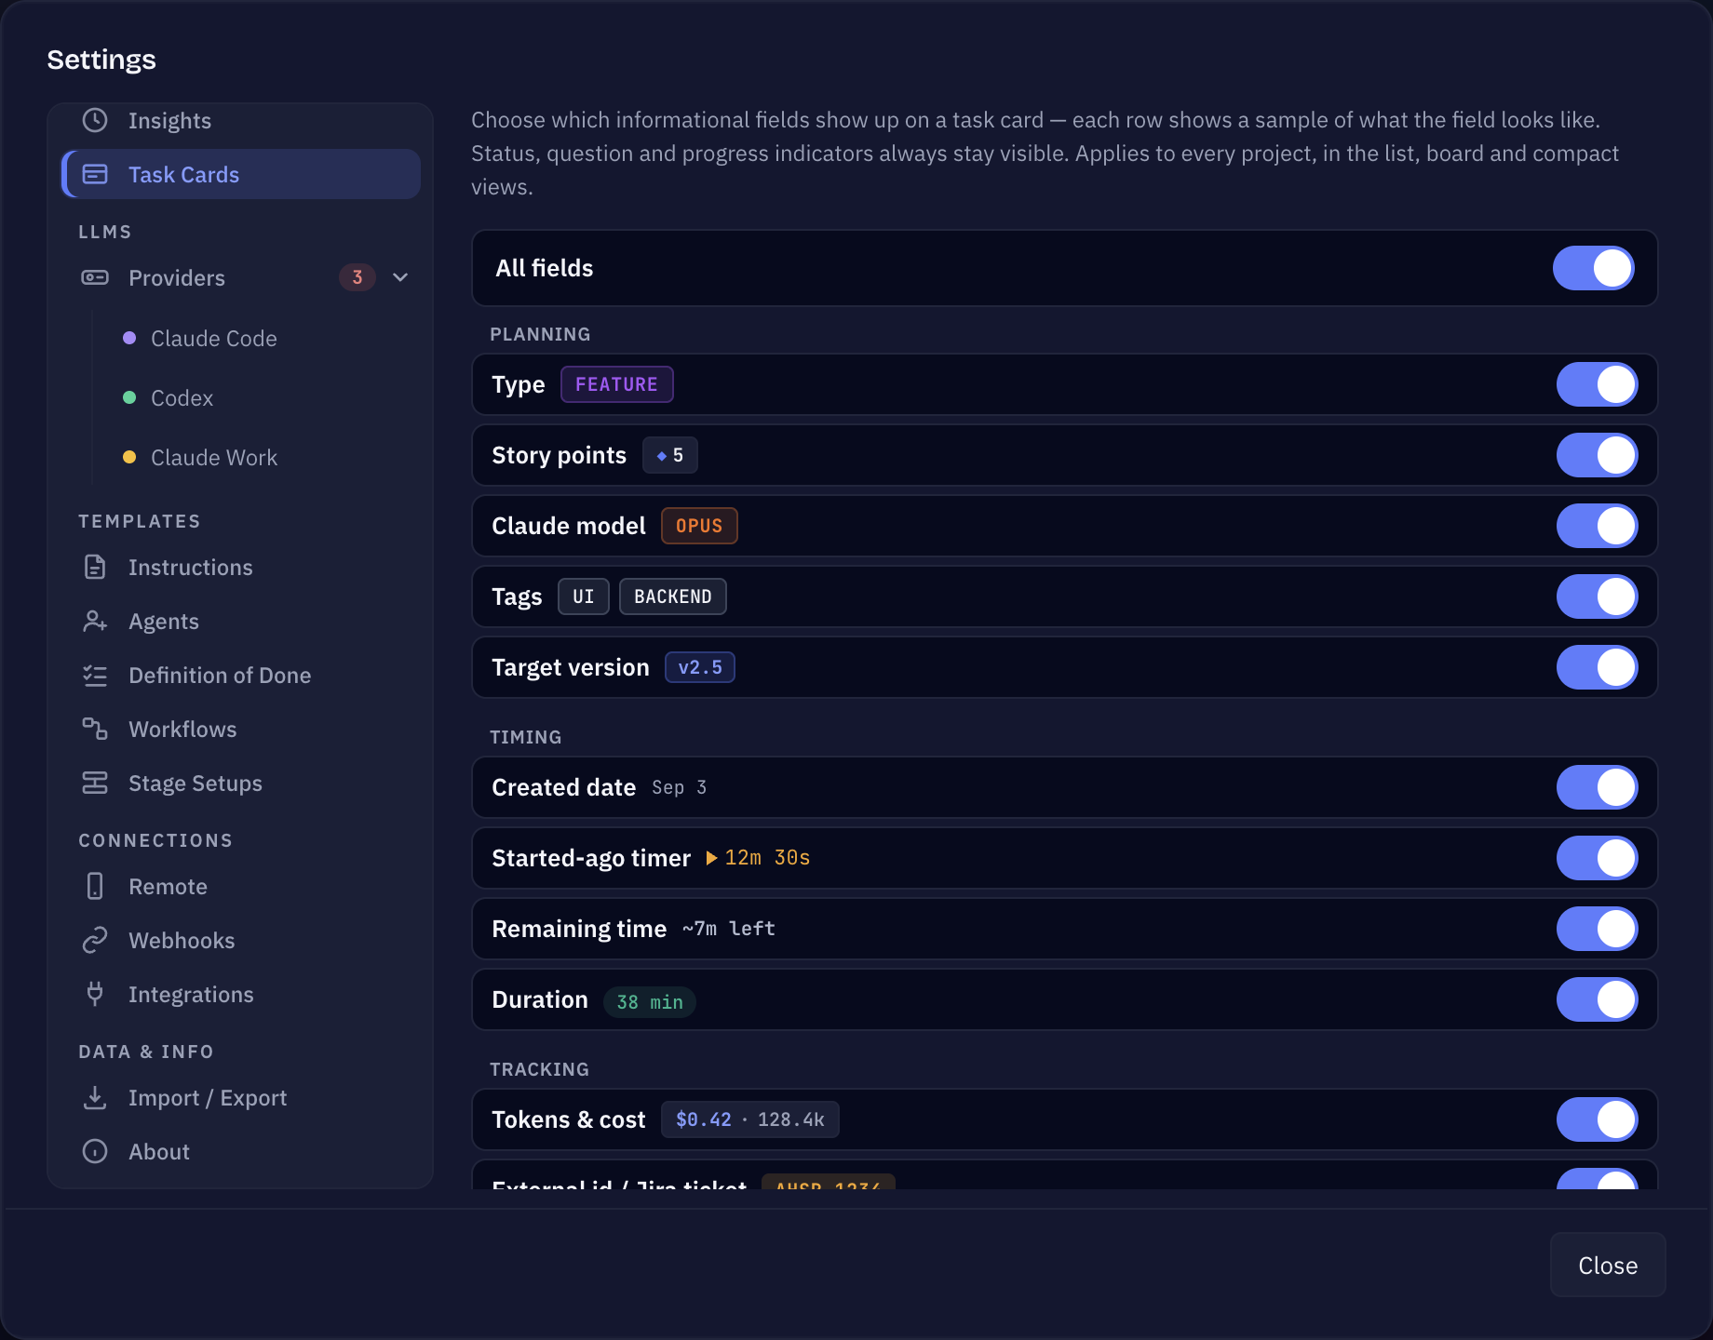The height and width of the screenshot is (1340, 1713).
Task: Click the Insights clock icon
Action: [95, 120]
